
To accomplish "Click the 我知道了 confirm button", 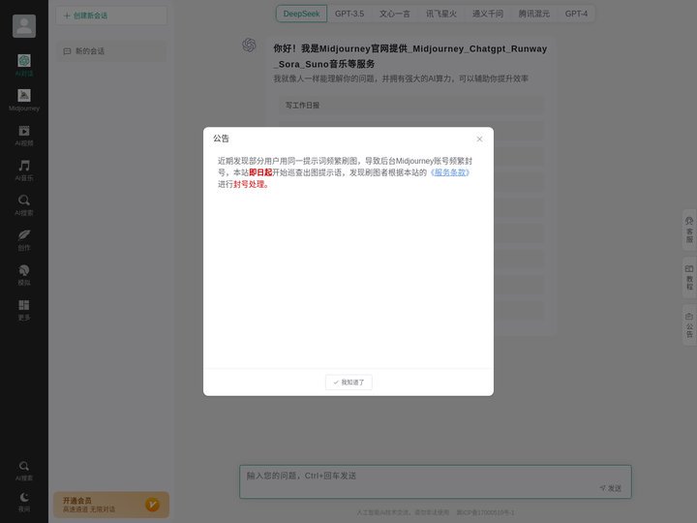I will coord(348,382).
